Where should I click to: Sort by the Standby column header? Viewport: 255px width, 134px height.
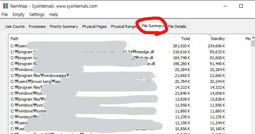click(x=210, y=39)
